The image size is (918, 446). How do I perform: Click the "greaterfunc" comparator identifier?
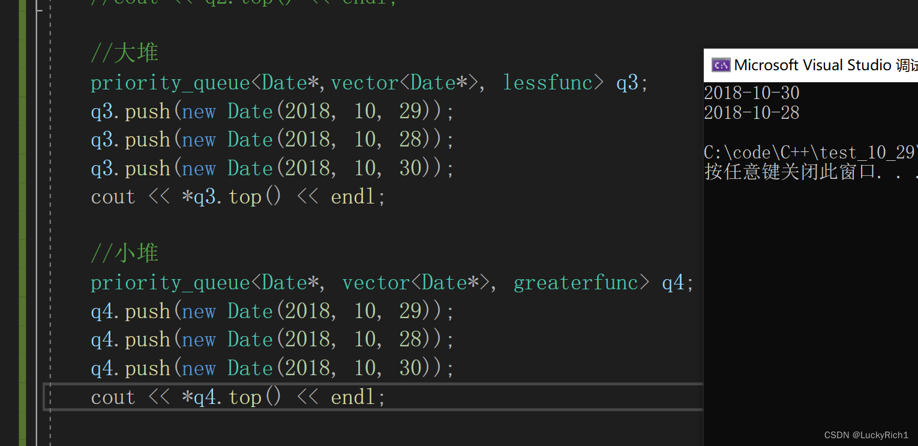[x=576, y=283]
